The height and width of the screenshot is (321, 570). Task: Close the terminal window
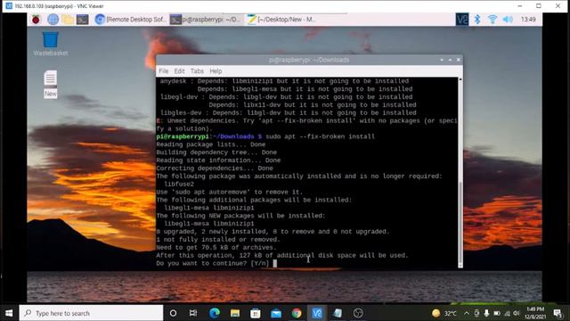tap(459, 60)
